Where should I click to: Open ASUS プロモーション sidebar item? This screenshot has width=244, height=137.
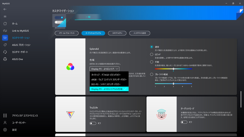(21, 45)
